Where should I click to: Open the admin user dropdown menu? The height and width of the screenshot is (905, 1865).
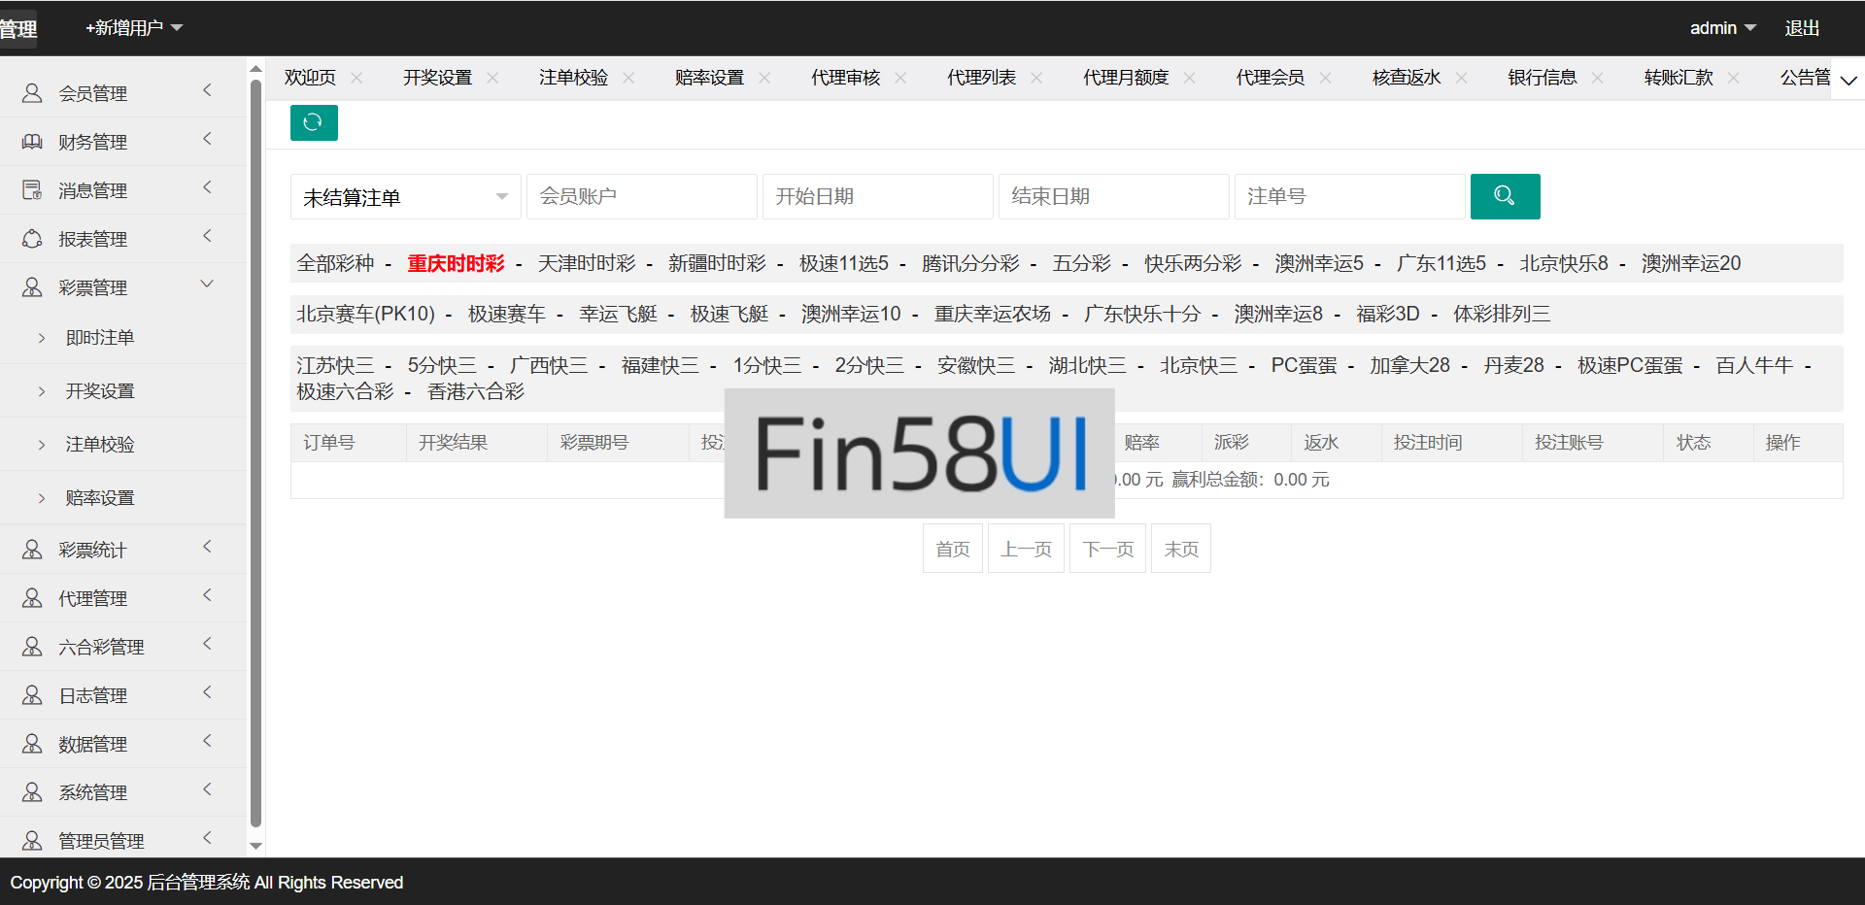[x=1722, y=28]
